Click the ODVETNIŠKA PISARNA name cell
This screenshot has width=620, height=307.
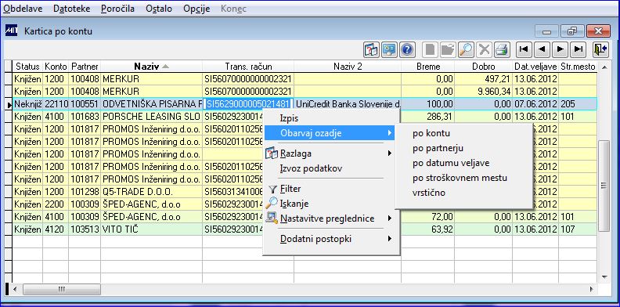coord(151,104)
